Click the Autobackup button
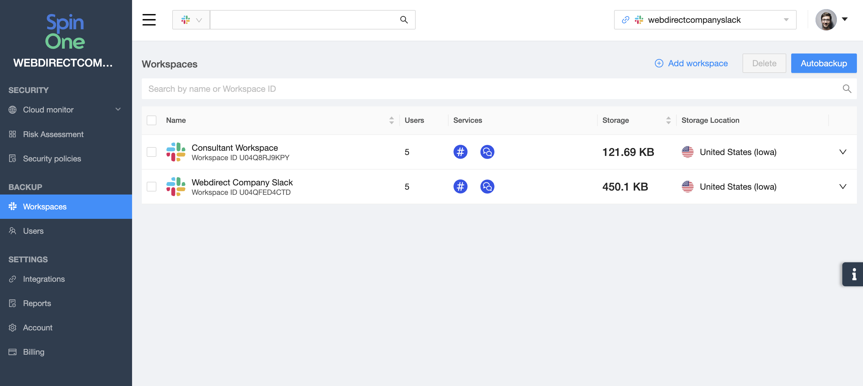The height and width of the screenshot is (386, 863). [x=823, y=63]
